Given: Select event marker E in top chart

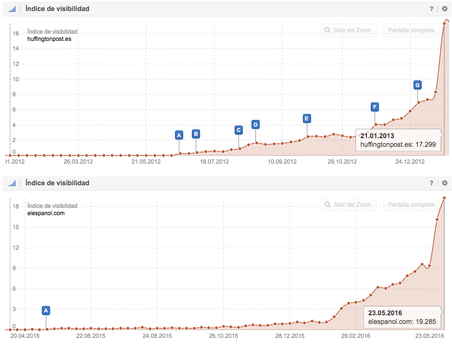Looking at the screenshot, I should tap(307, 118).
